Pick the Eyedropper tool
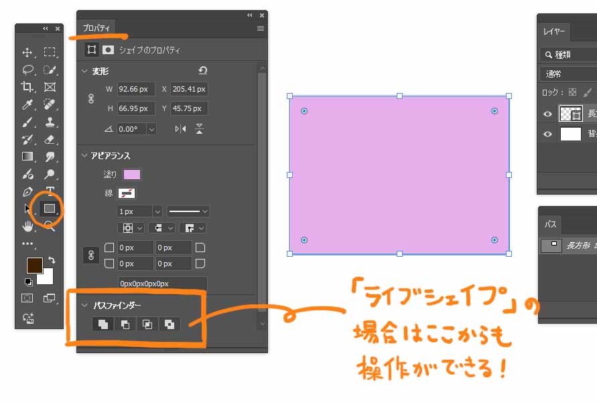This screenshot has height=404, width=597. pyautogui.click(x=27, y=104)
